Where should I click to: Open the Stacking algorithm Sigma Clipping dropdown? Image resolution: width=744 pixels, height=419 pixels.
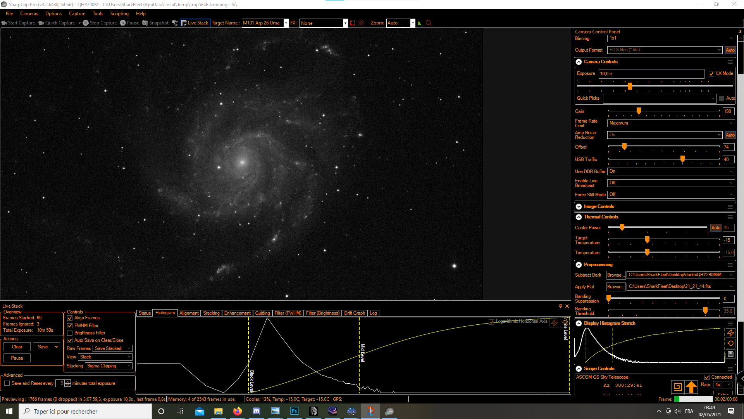point(108,366)
